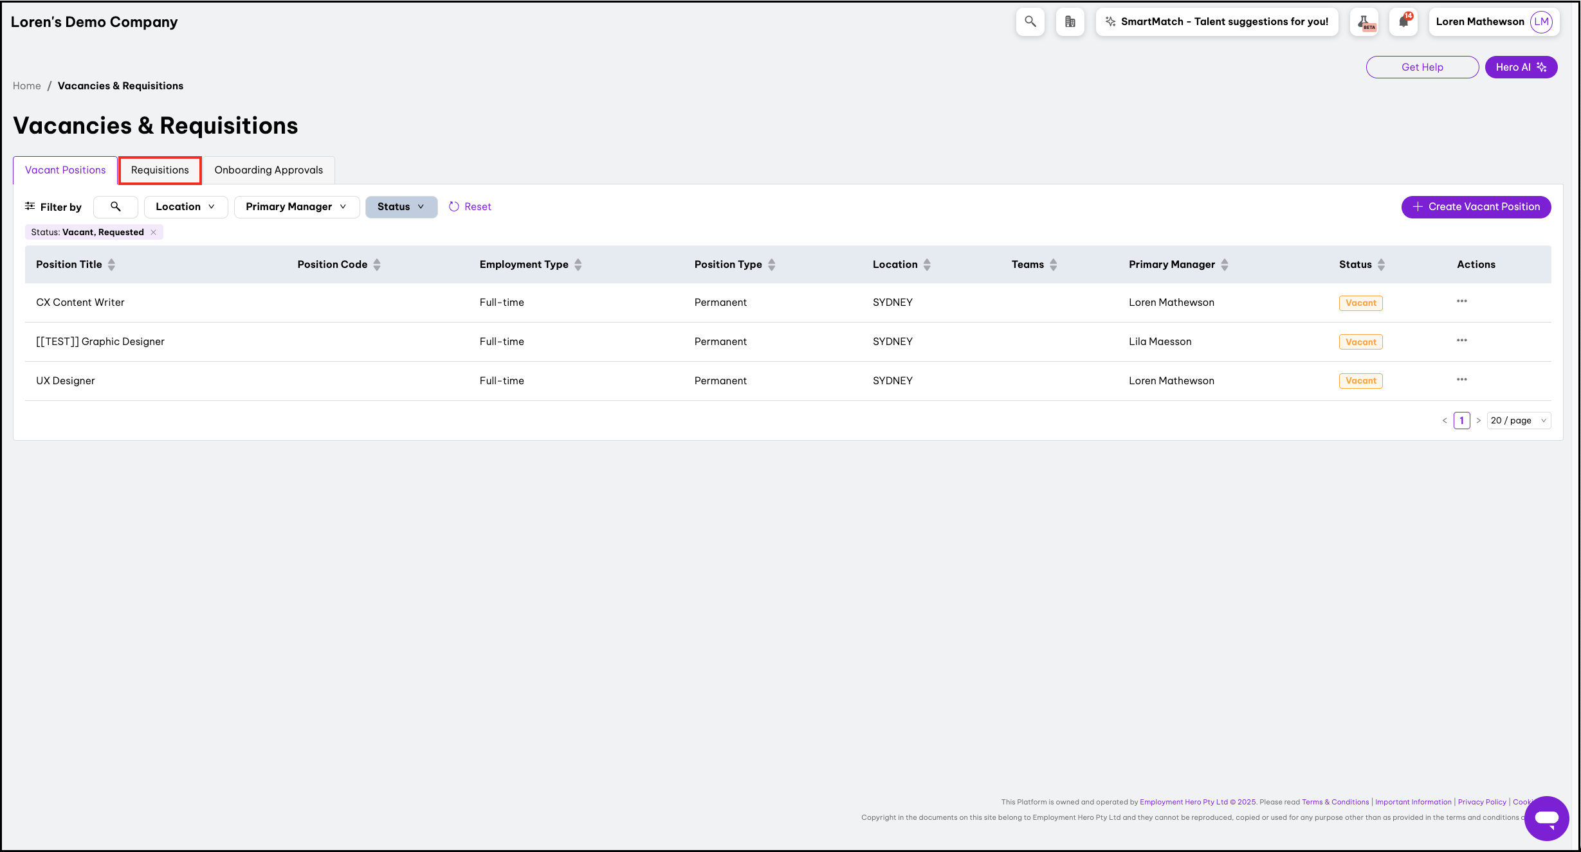The width and height of the screenshot is (1581, 852).
Task: Open the Location filter dropdown
Action: pos(185,206)
